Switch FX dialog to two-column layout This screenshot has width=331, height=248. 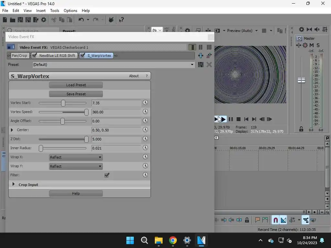200,47
